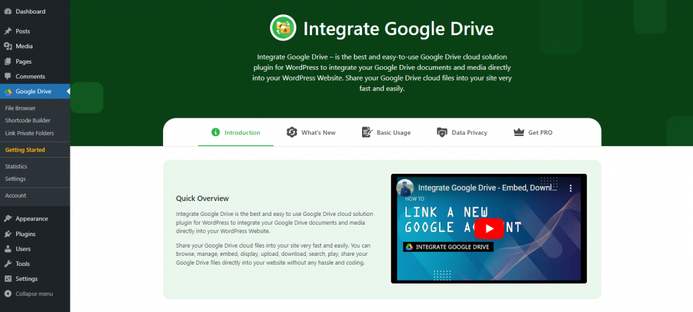Click Collapse menu text
Viewport: 693px width, 312px height.
coord(34,294)
